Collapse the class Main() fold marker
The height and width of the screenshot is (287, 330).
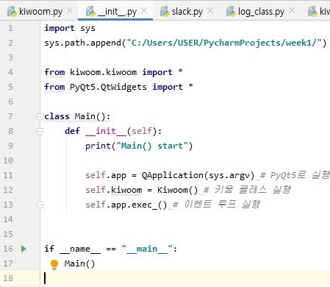pyautogui.click(x=40, y=116)
